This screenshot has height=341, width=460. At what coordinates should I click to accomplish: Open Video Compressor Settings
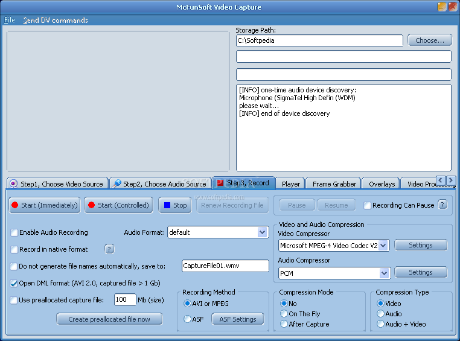pyautogui.click(x=421, y=245)
